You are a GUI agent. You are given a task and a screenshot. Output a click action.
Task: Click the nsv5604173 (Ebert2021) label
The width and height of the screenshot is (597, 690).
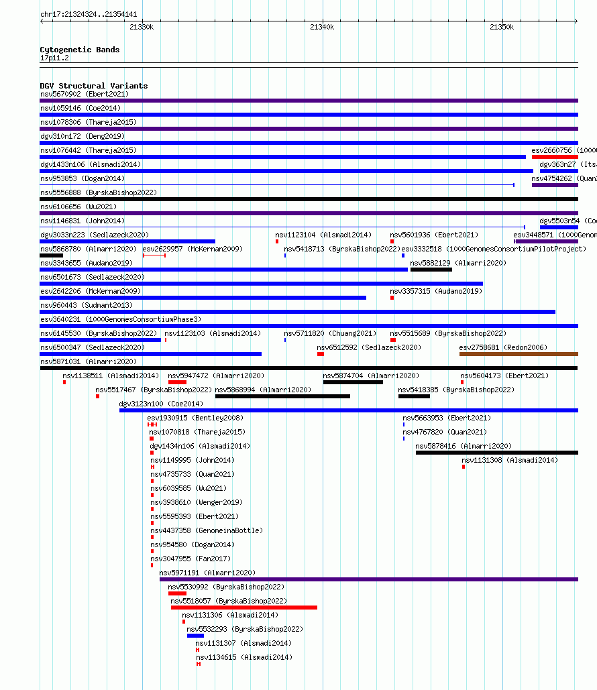point(504,376)
